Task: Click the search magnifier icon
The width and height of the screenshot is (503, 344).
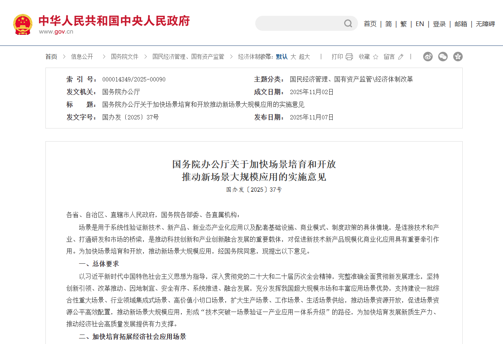Action: [348, 24]
